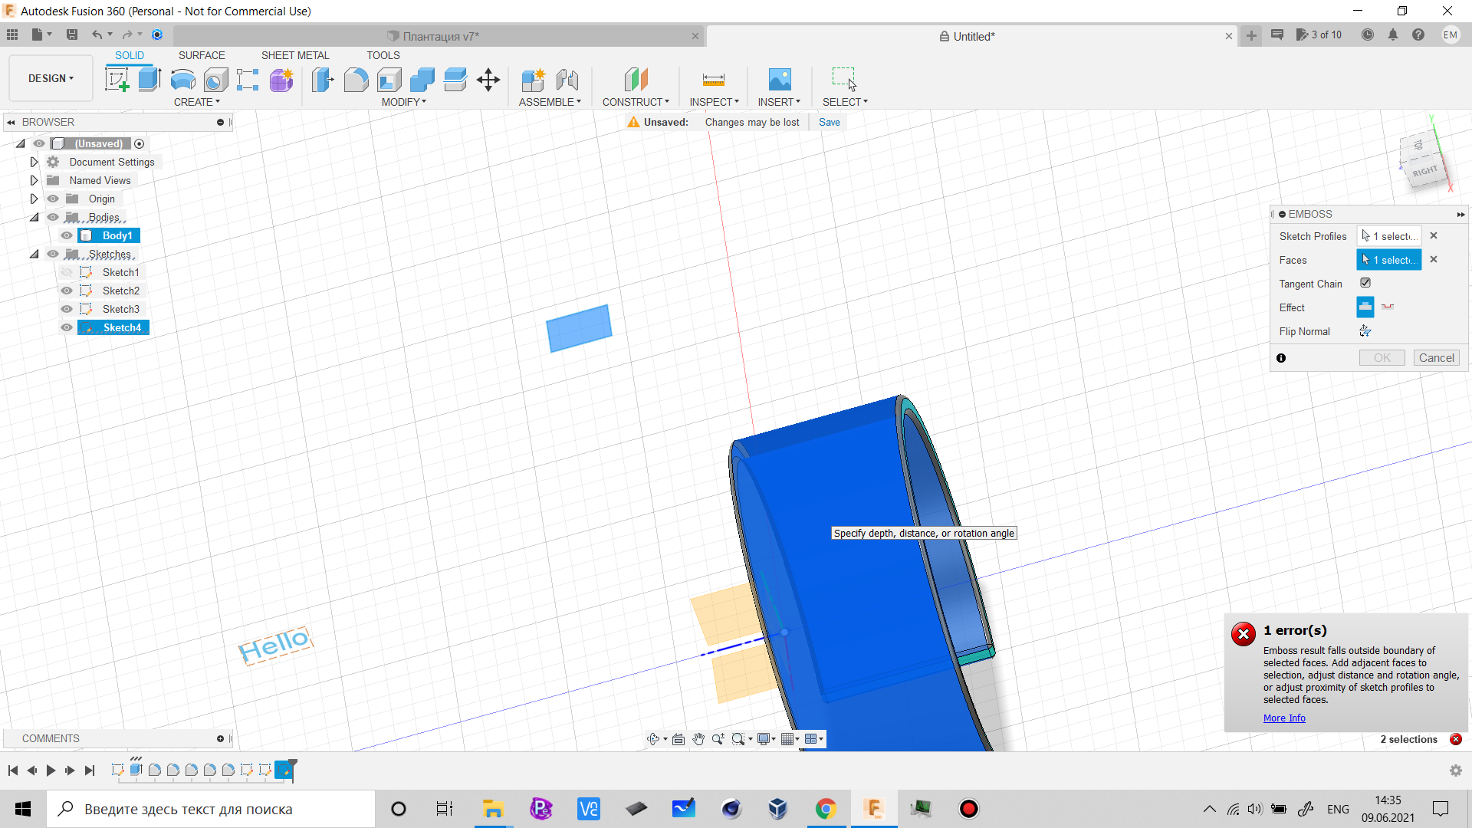This screenshot has width=1472, height=828.
Task: Select the Extrude tool
Action: coord(149,80)
